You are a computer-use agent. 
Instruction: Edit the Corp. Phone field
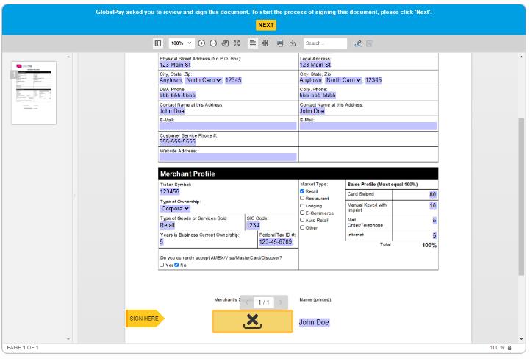click(x=318, y=95)
